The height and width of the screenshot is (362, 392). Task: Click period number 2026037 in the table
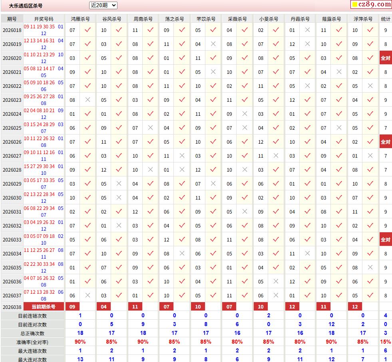point(12,295)
